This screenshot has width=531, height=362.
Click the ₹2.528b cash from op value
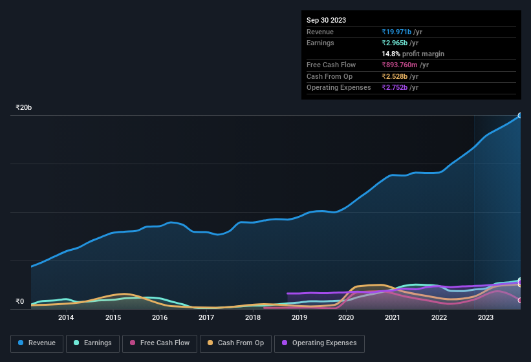pos(395,76)
